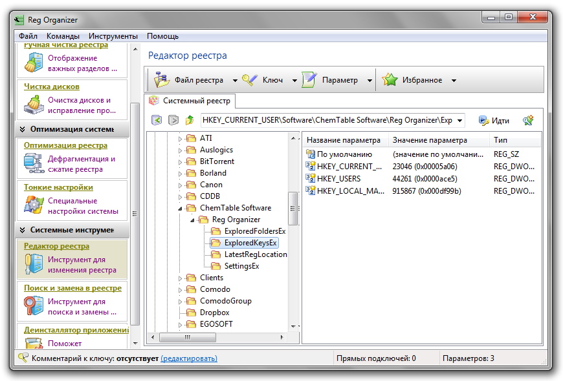
Task: Go forward with the right navigation arrow icon
Action: (x=173, y=120)
